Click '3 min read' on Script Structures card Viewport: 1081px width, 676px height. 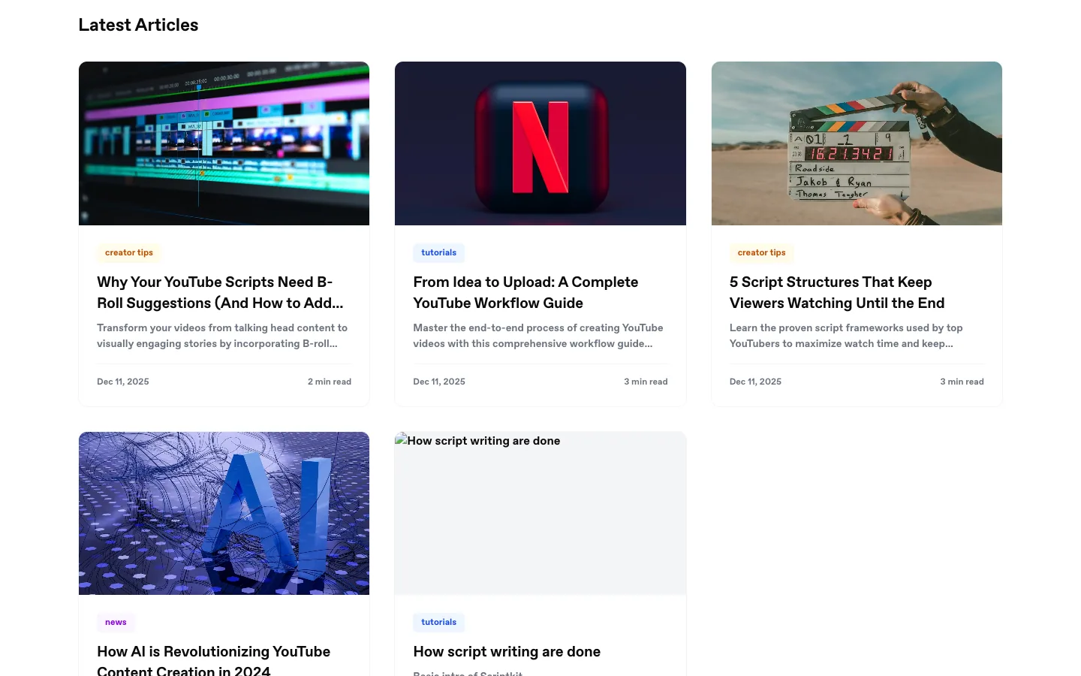962,382
